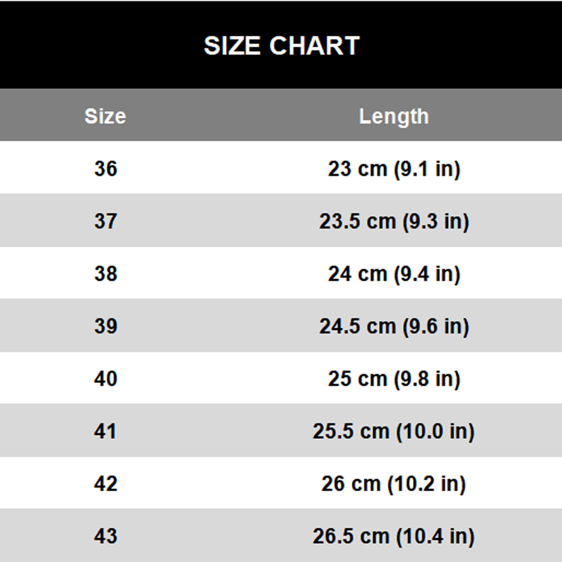Select size 40 cell
The height and width of the screenshot is (562, 562).
tap(105, 379)
